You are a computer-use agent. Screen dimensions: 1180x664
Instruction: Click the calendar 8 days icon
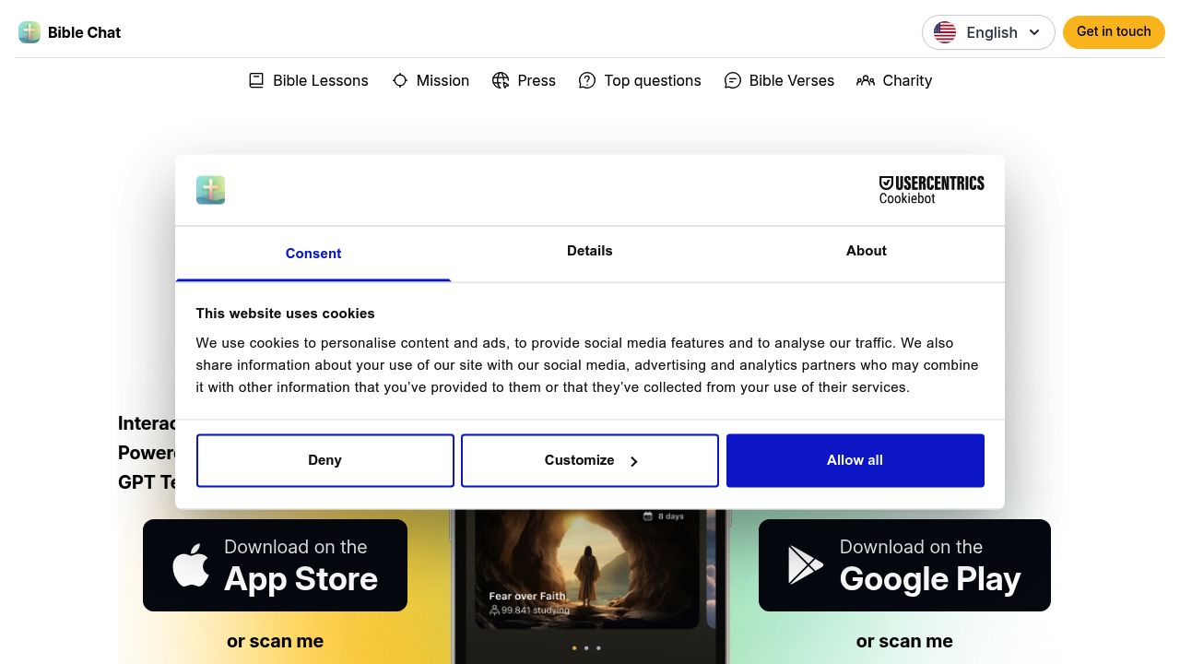(x=648, y=516)
